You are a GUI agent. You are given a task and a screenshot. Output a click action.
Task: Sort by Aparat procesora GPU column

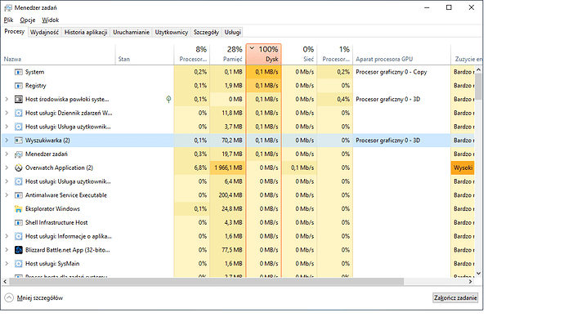pos(401,54)
